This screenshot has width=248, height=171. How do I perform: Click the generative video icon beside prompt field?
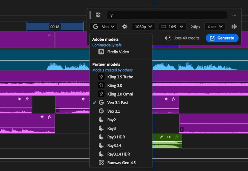click(x=98, y=15)
